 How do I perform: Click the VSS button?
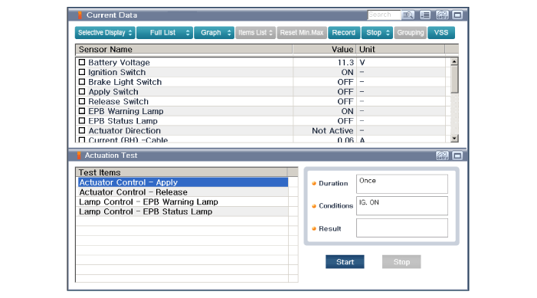pos(441,32)
